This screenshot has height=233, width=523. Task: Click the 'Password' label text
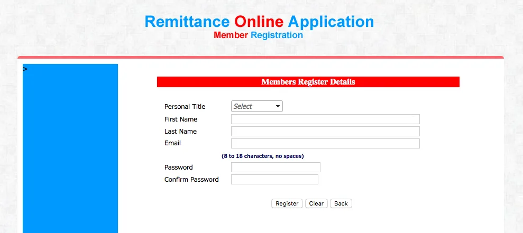click(x=179, y=167)
